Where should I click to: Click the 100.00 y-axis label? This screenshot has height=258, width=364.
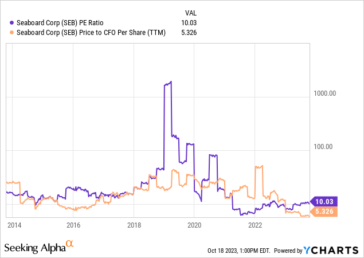click(x=323, y=147)
